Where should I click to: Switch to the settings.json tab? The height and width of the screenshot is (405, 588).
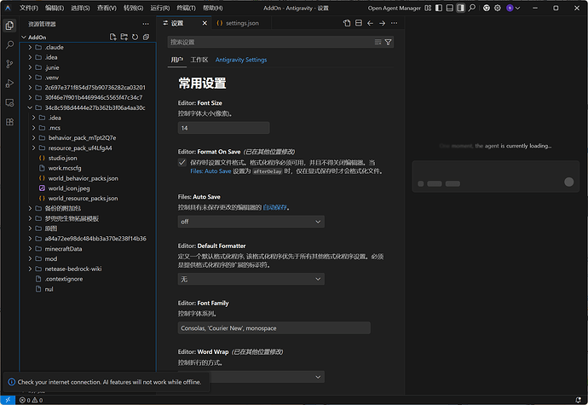pos(241,23)
